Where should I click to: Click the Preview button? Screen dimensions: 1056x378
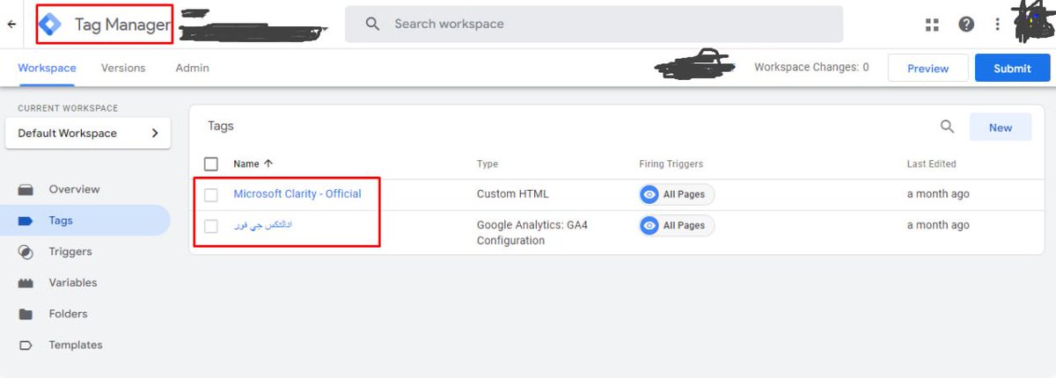coord(928,68)
